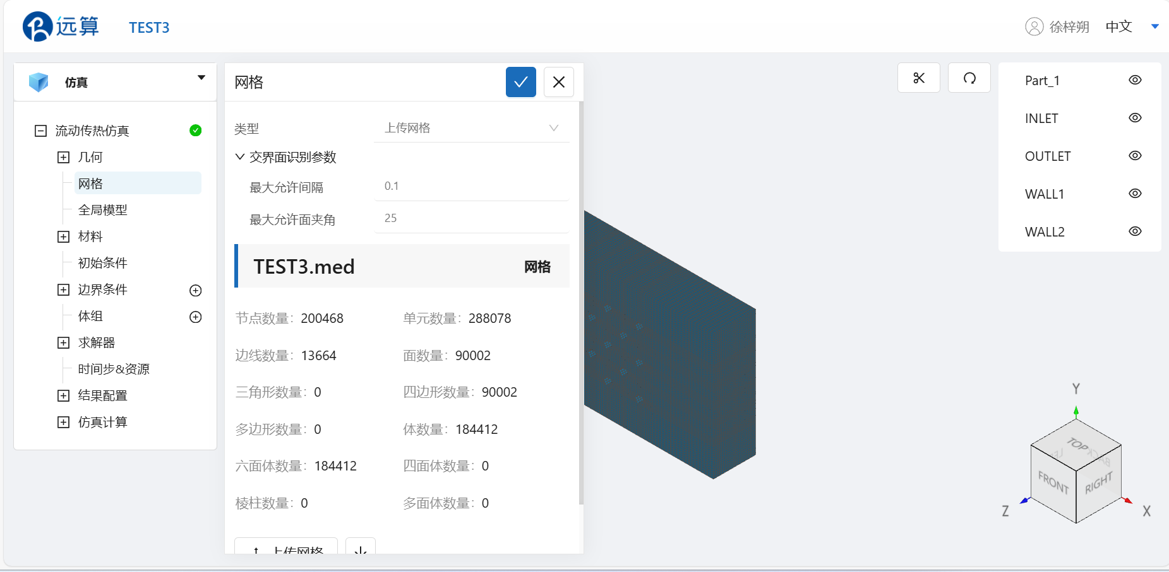Click the 上传网格 upload button
Screen dimensions: 1169x572
[286, 547]
